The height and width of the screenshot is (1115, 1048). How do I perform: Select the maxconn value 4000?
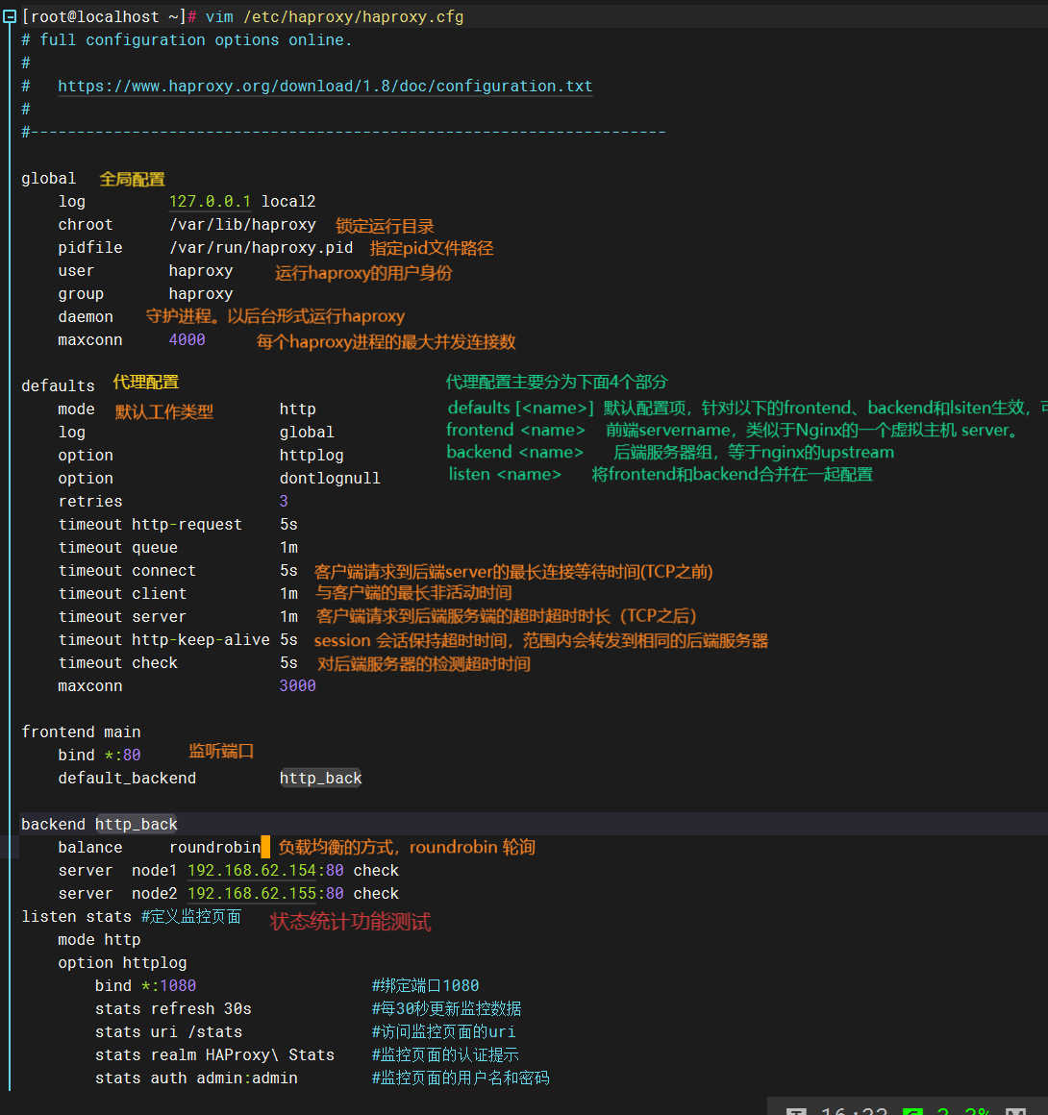(x=187, y=340)
